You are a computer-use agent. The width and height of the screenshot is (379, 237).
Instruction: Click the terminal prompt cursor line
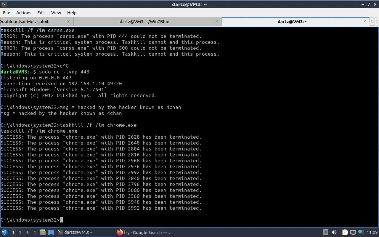coord(32,220)
